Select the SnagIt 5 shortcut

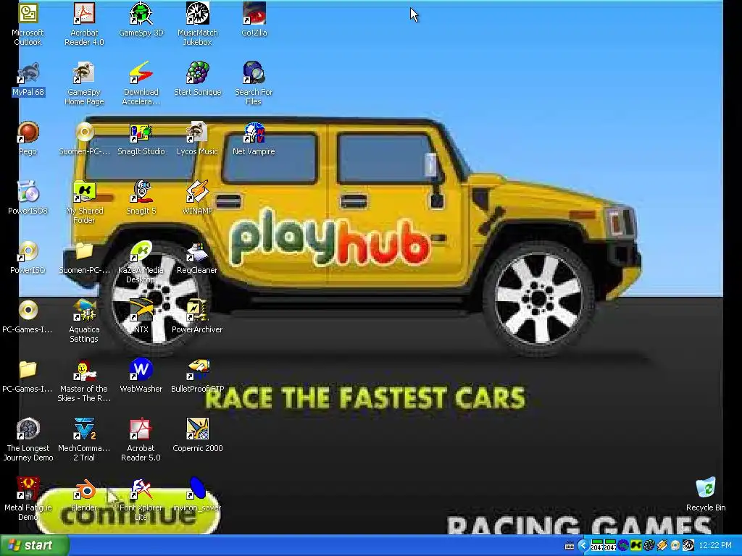pyautogui.click(x=141, y=198)
